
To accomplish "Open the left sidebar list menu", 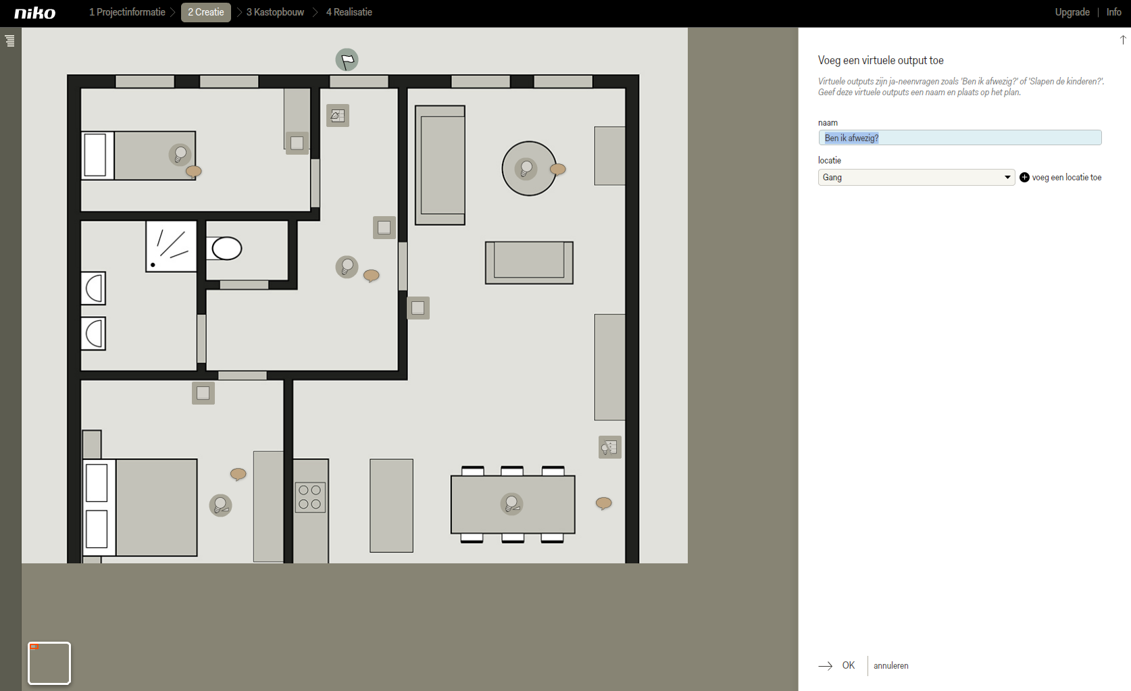I will (10, 41).
